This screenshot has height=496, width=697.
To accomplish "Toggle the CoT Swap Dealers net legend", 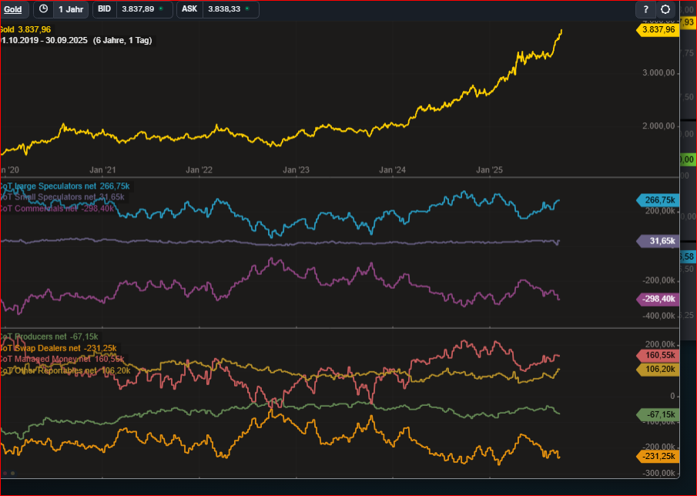I will [x=58, y=348].
